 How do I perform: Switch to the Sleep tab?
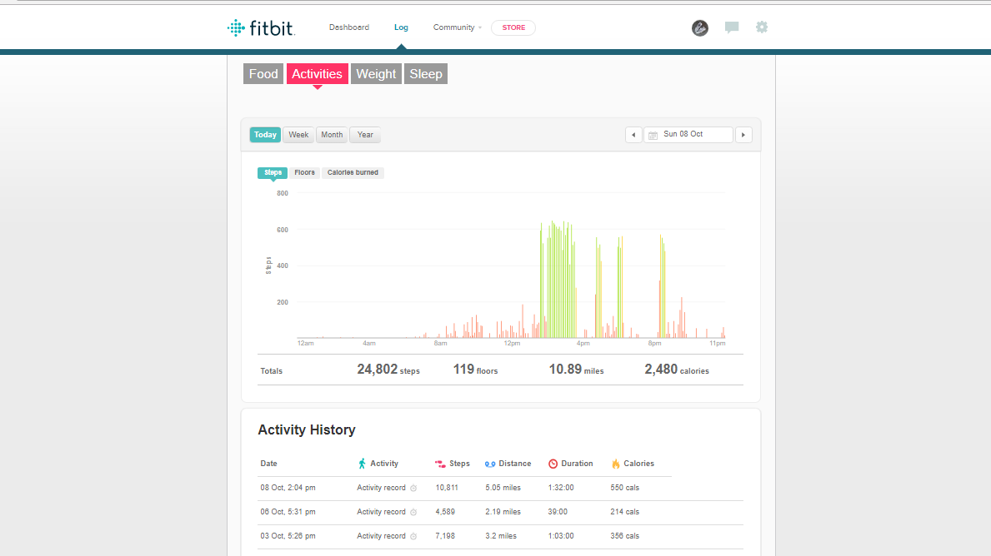pyautogui.click(x=426, y=74)
